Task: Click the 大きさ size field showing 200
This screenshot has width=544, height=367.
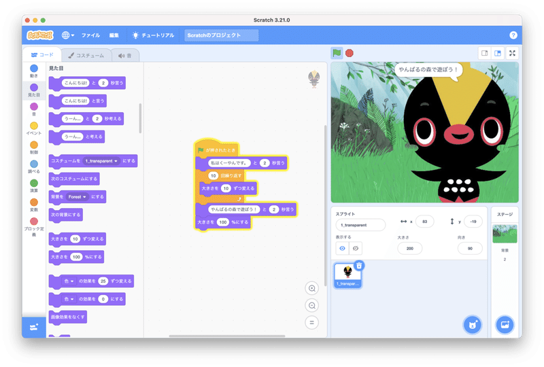Action: click(410, 248)
